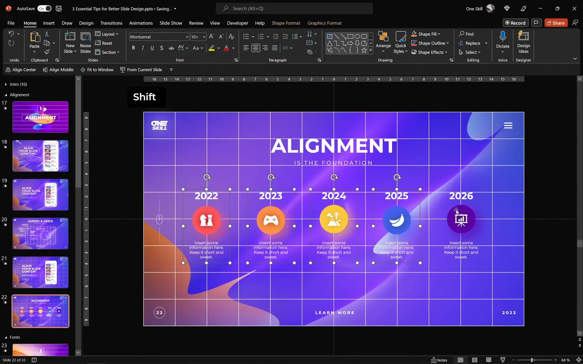
Task: Select slide 20 Guides & Grids thumbnail
Action: [x=40, y=233]
